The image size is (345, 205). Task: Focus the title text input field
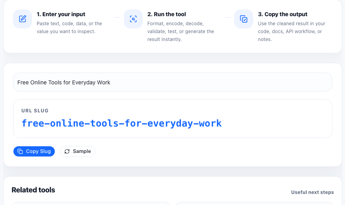point(173,82)
